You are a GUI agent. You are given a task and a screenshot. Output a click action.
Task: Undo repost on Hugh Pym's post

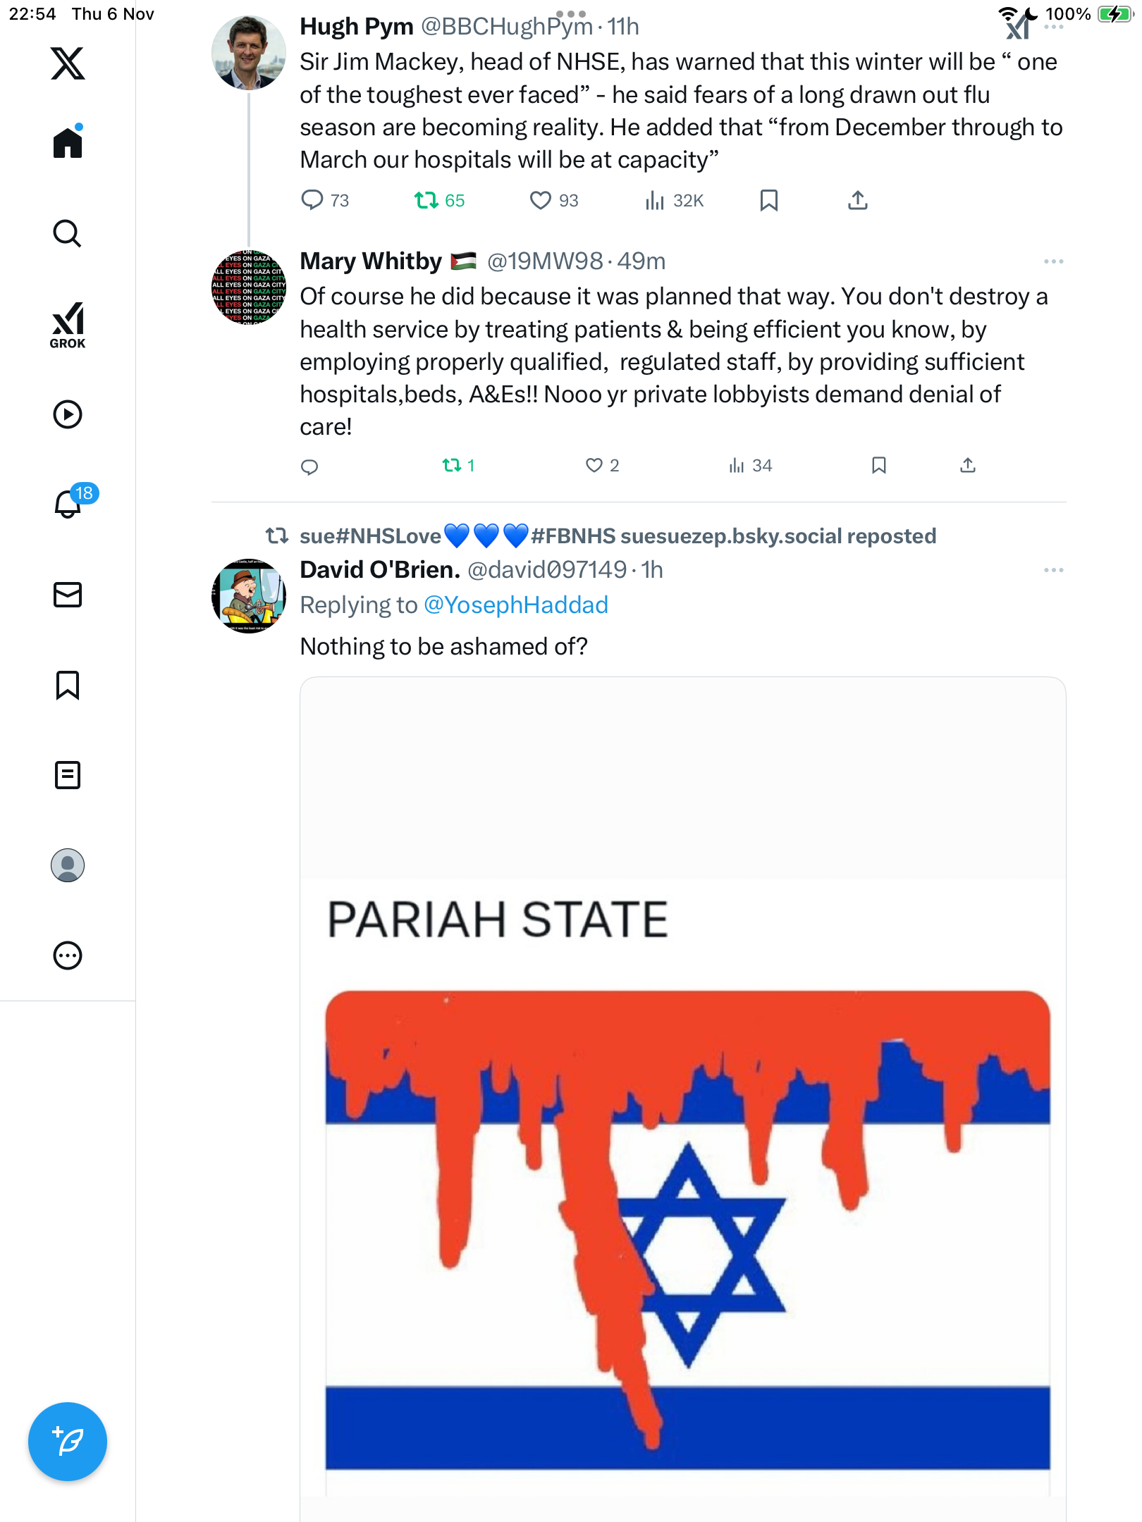[426, 201]
